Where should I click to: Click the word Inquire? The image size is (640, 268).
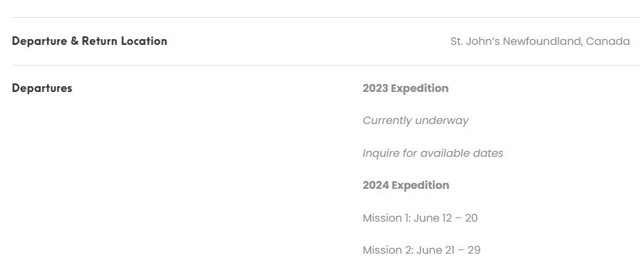378,153
